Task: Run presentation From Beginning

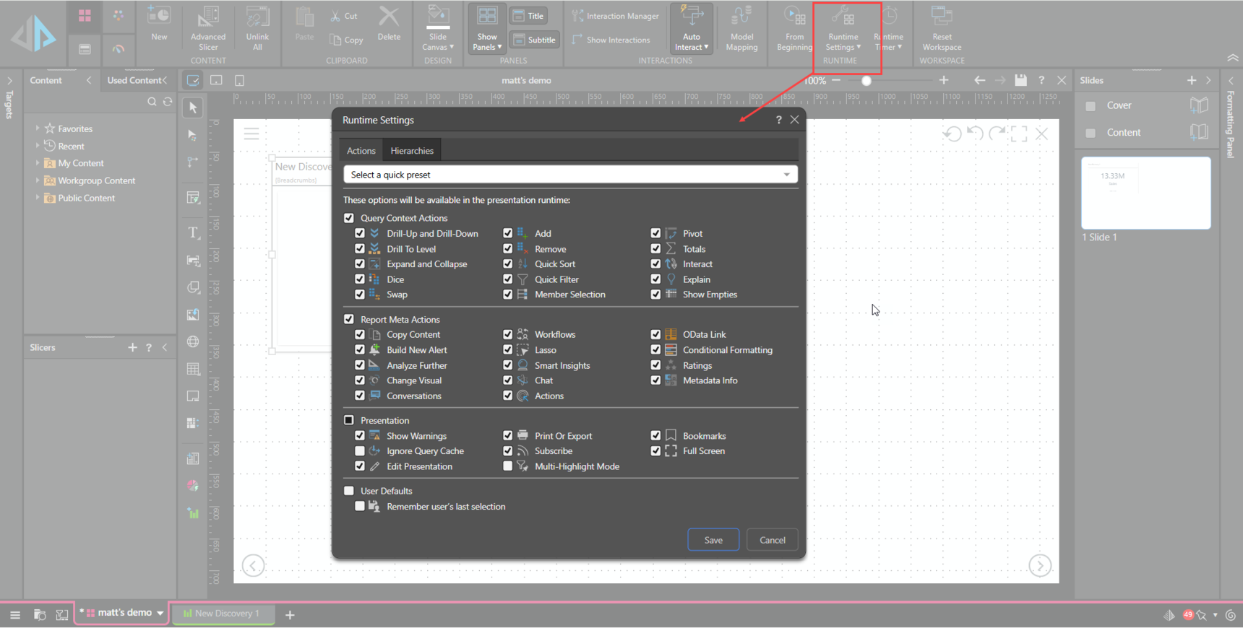Action: 793,28
